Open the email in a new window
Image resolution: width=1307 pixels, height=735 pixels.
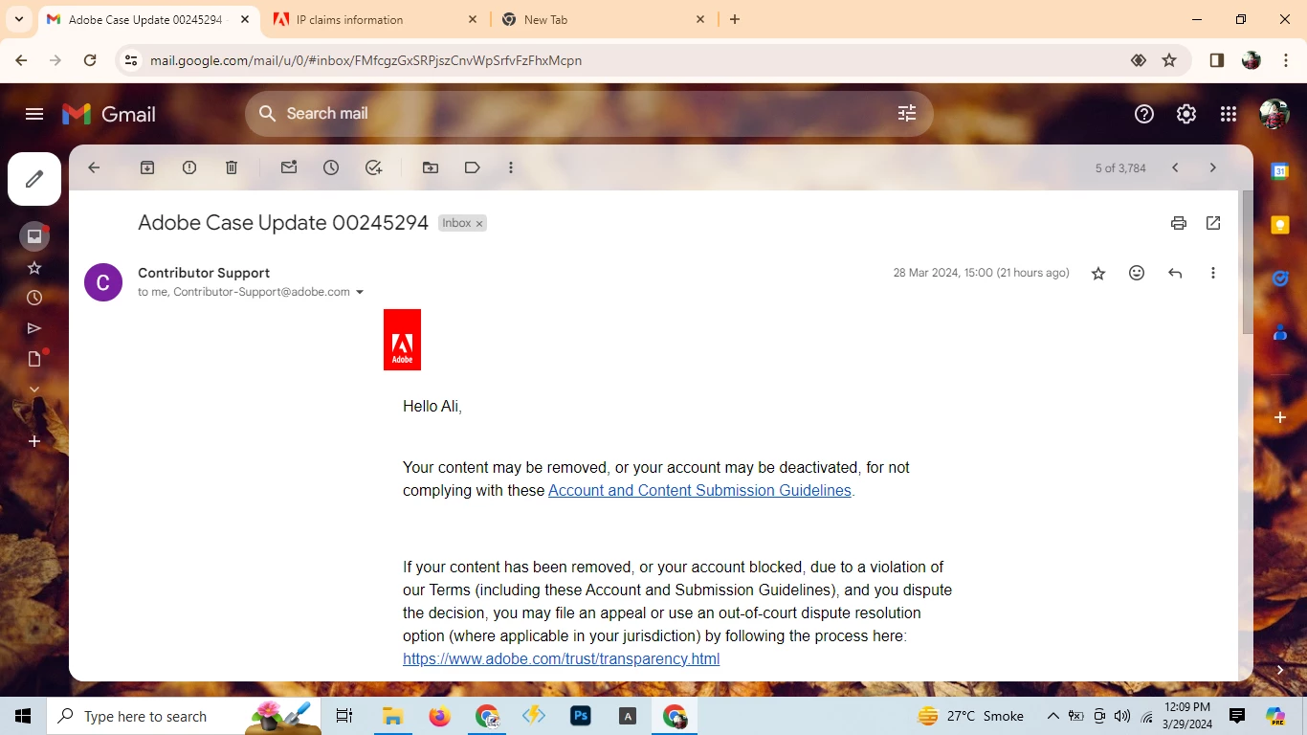[x=1213, y=223]
